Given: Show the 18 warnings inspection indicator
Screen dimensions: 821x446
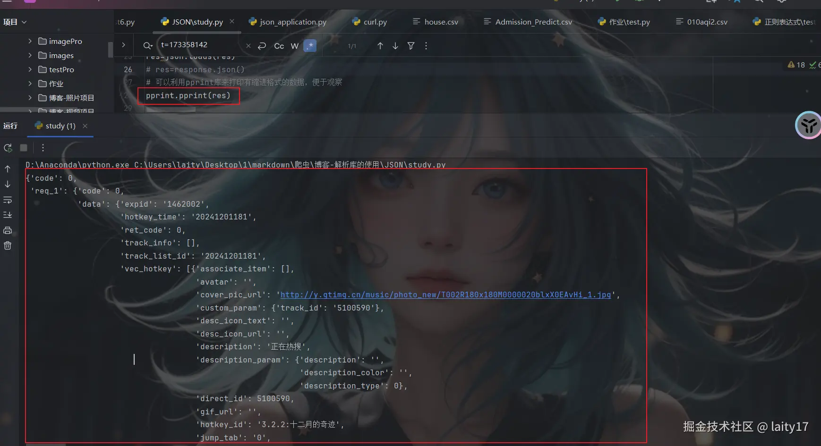Looking at the screenshot, I should (796, 65).
